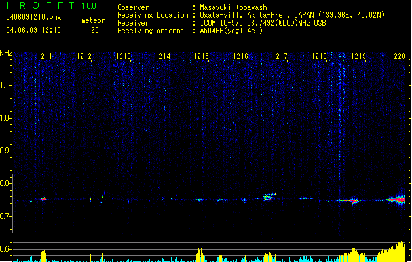The height and width of the screenshot is (262, 412).
Task: Click the 0.7 frequency axis label
Action: point(6,216)
